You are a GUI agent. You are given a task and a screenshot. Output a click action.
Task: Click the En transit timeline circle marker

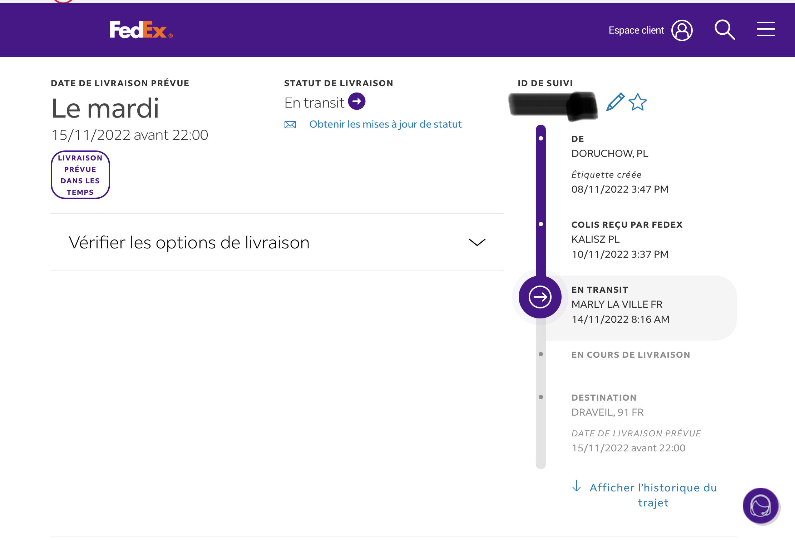click(540, 297)
